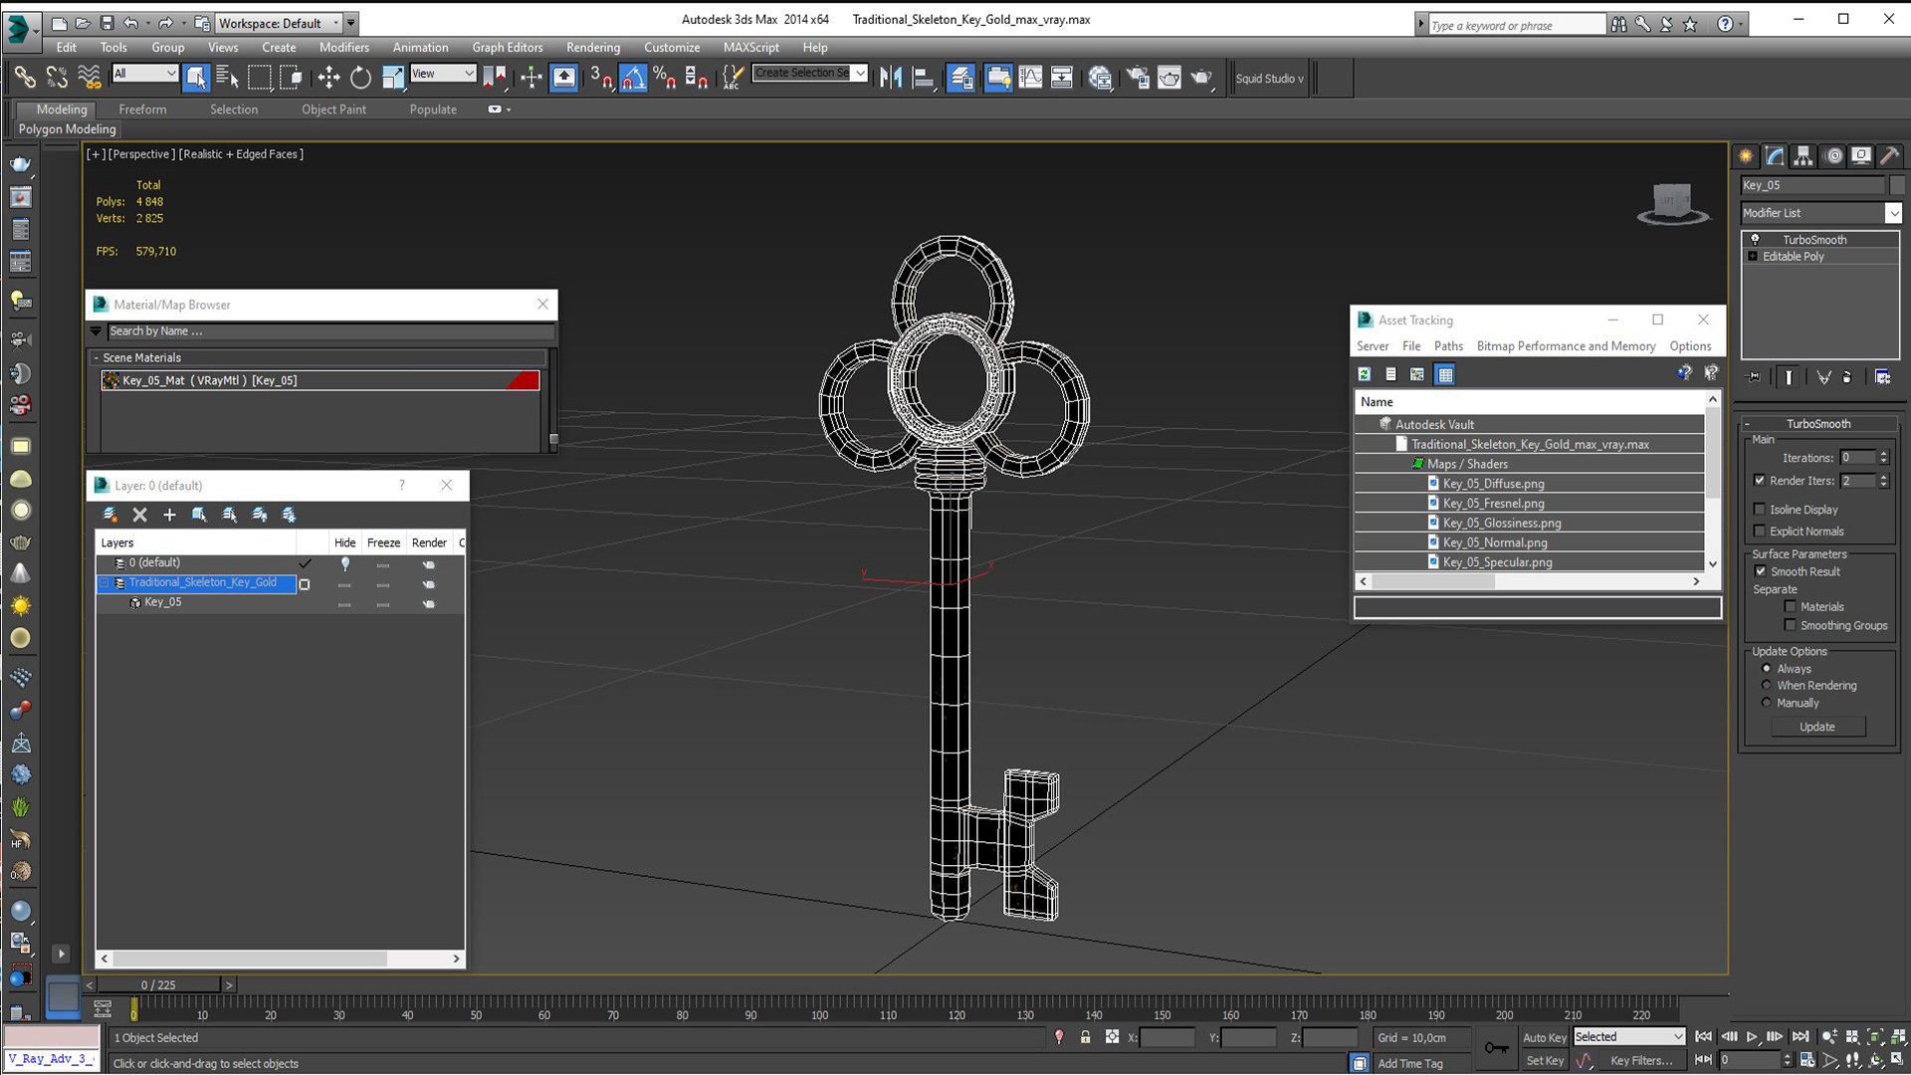Click the ViewCube in the viewport
Screen dimensions: 1911x1075
tap(1672, 204)
